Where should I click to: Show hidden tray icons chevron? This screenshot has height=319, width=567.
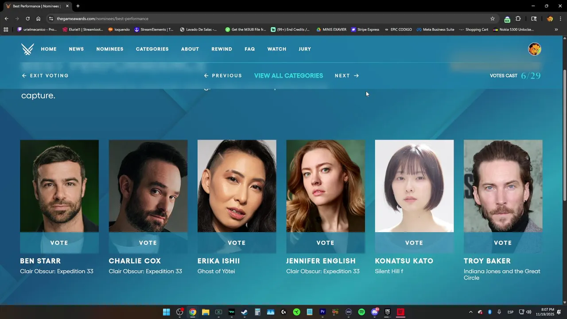coord(470,312)
